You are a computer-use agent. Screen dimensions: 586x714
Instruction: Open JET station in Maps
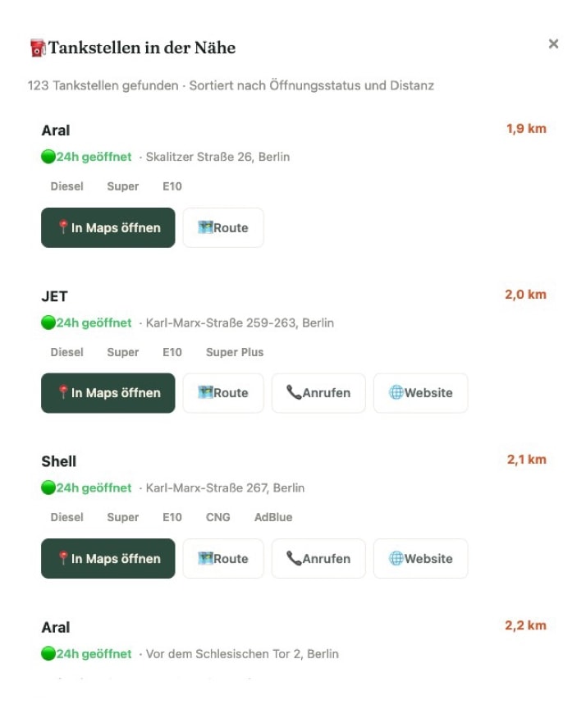(108, 393)
